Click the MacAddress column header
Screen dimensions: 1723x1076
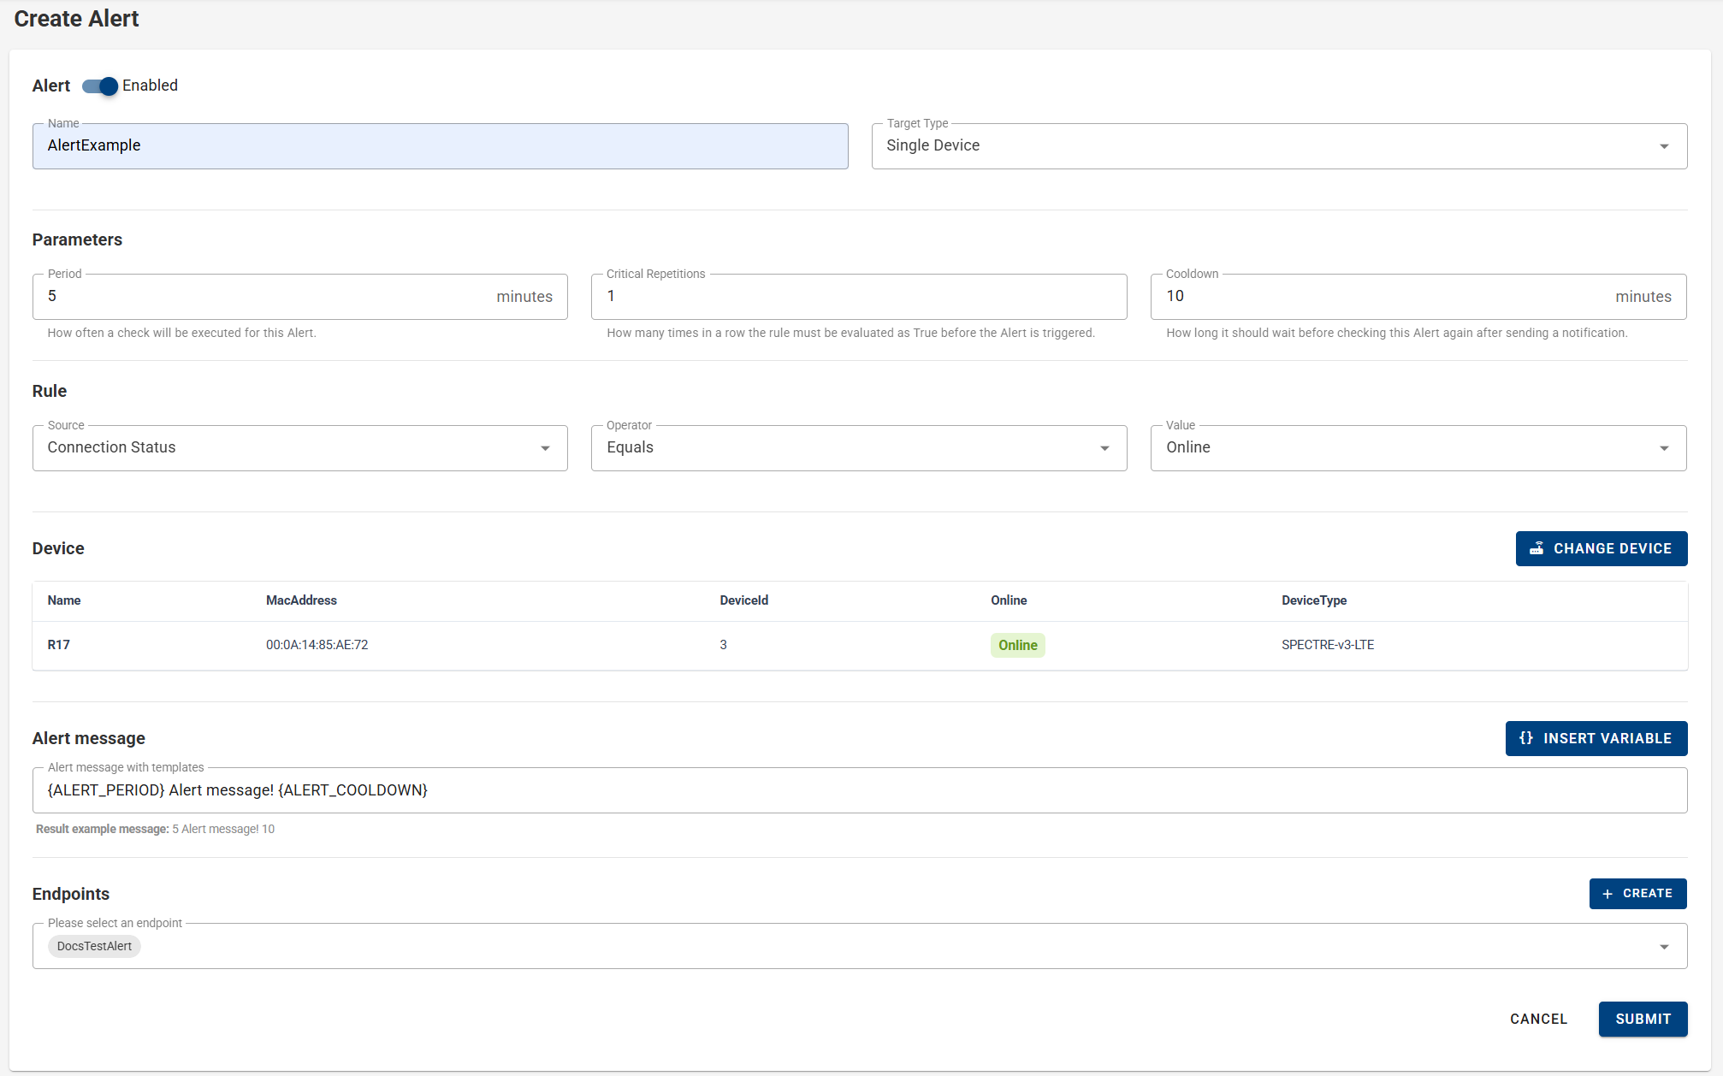(301, 600)
